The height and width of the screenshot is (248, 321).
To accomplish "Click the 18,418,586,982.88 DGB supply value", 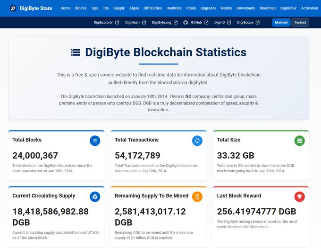I will (51, 217).
